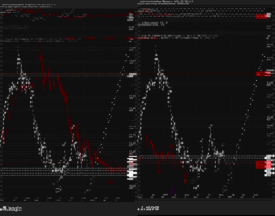The image size is (275, 216).
Task: Select the upper white dotted line on right chart
Action: [x=201, y=156]
